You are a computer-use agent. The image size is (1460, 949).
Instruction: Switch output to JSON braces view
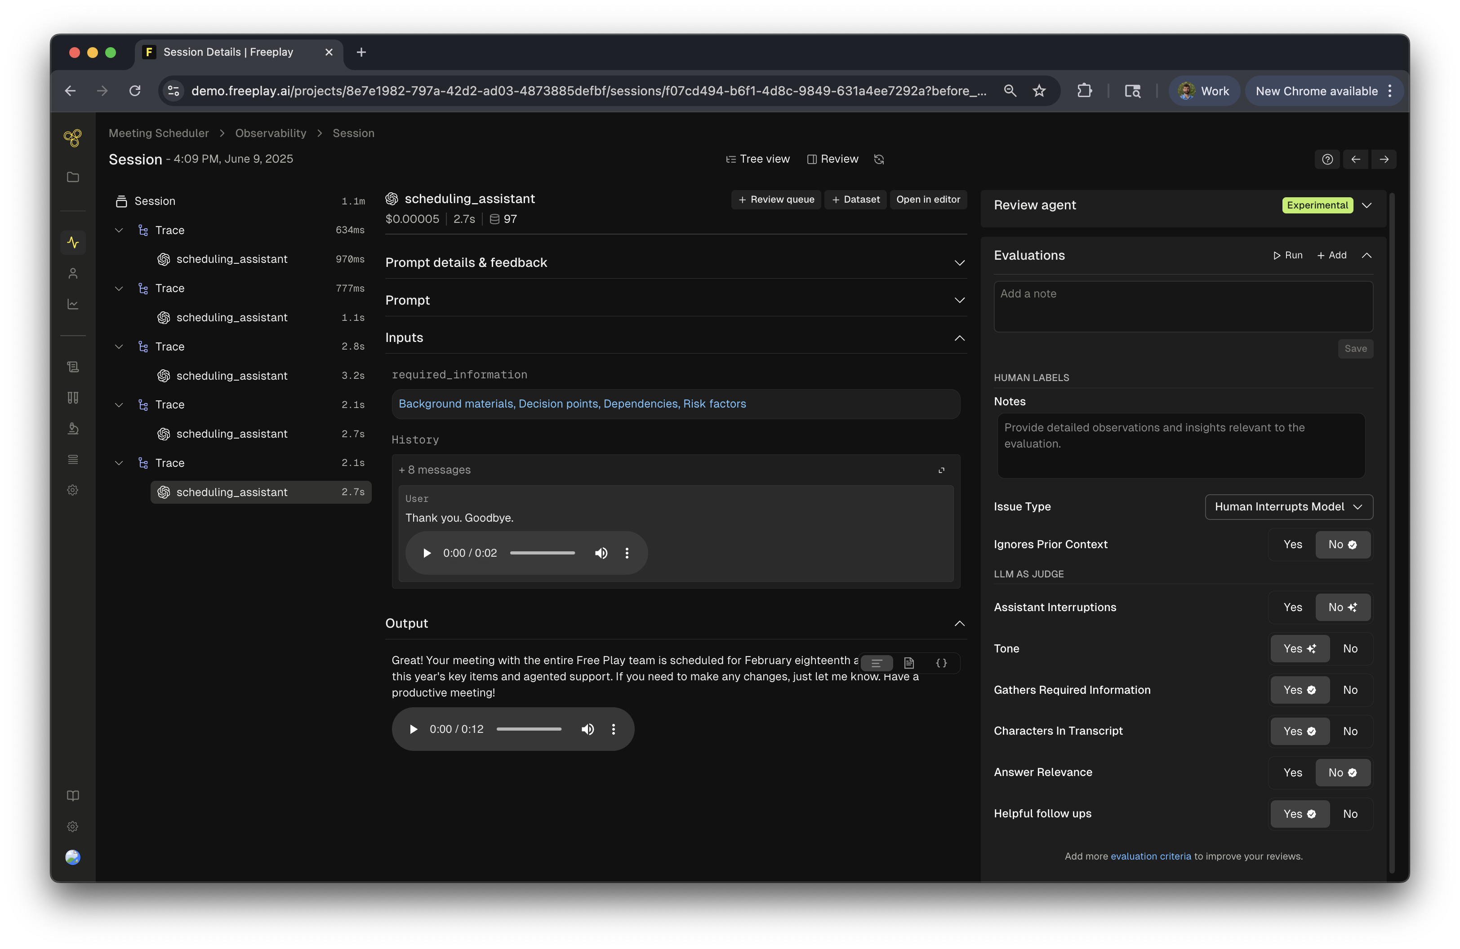point(941,663)
